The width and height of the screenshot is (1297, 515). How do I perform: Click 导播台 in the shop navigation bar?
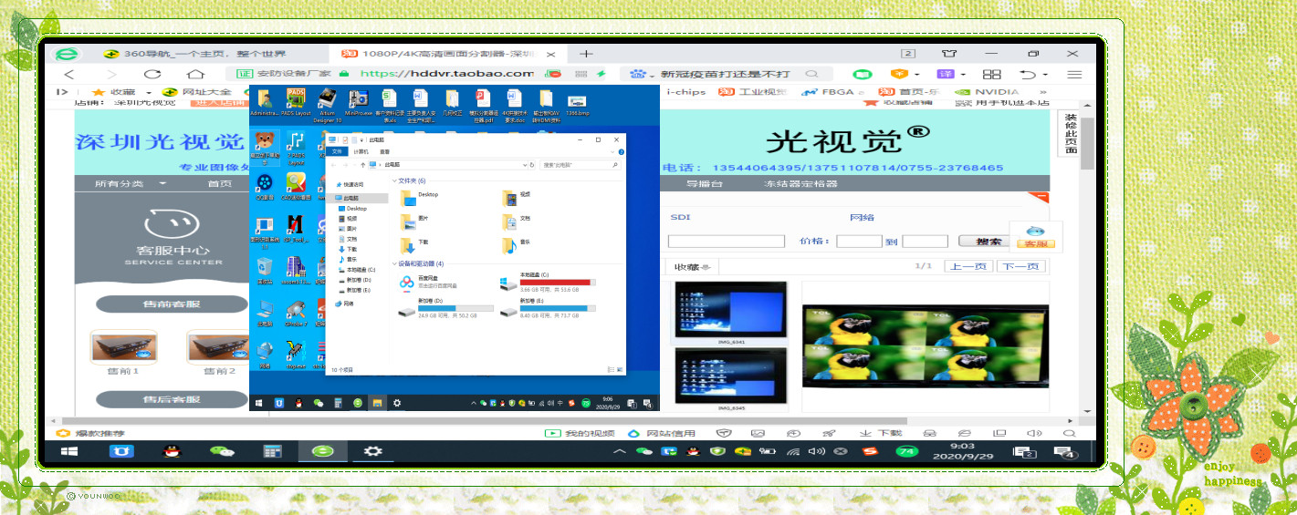[705, 183]
